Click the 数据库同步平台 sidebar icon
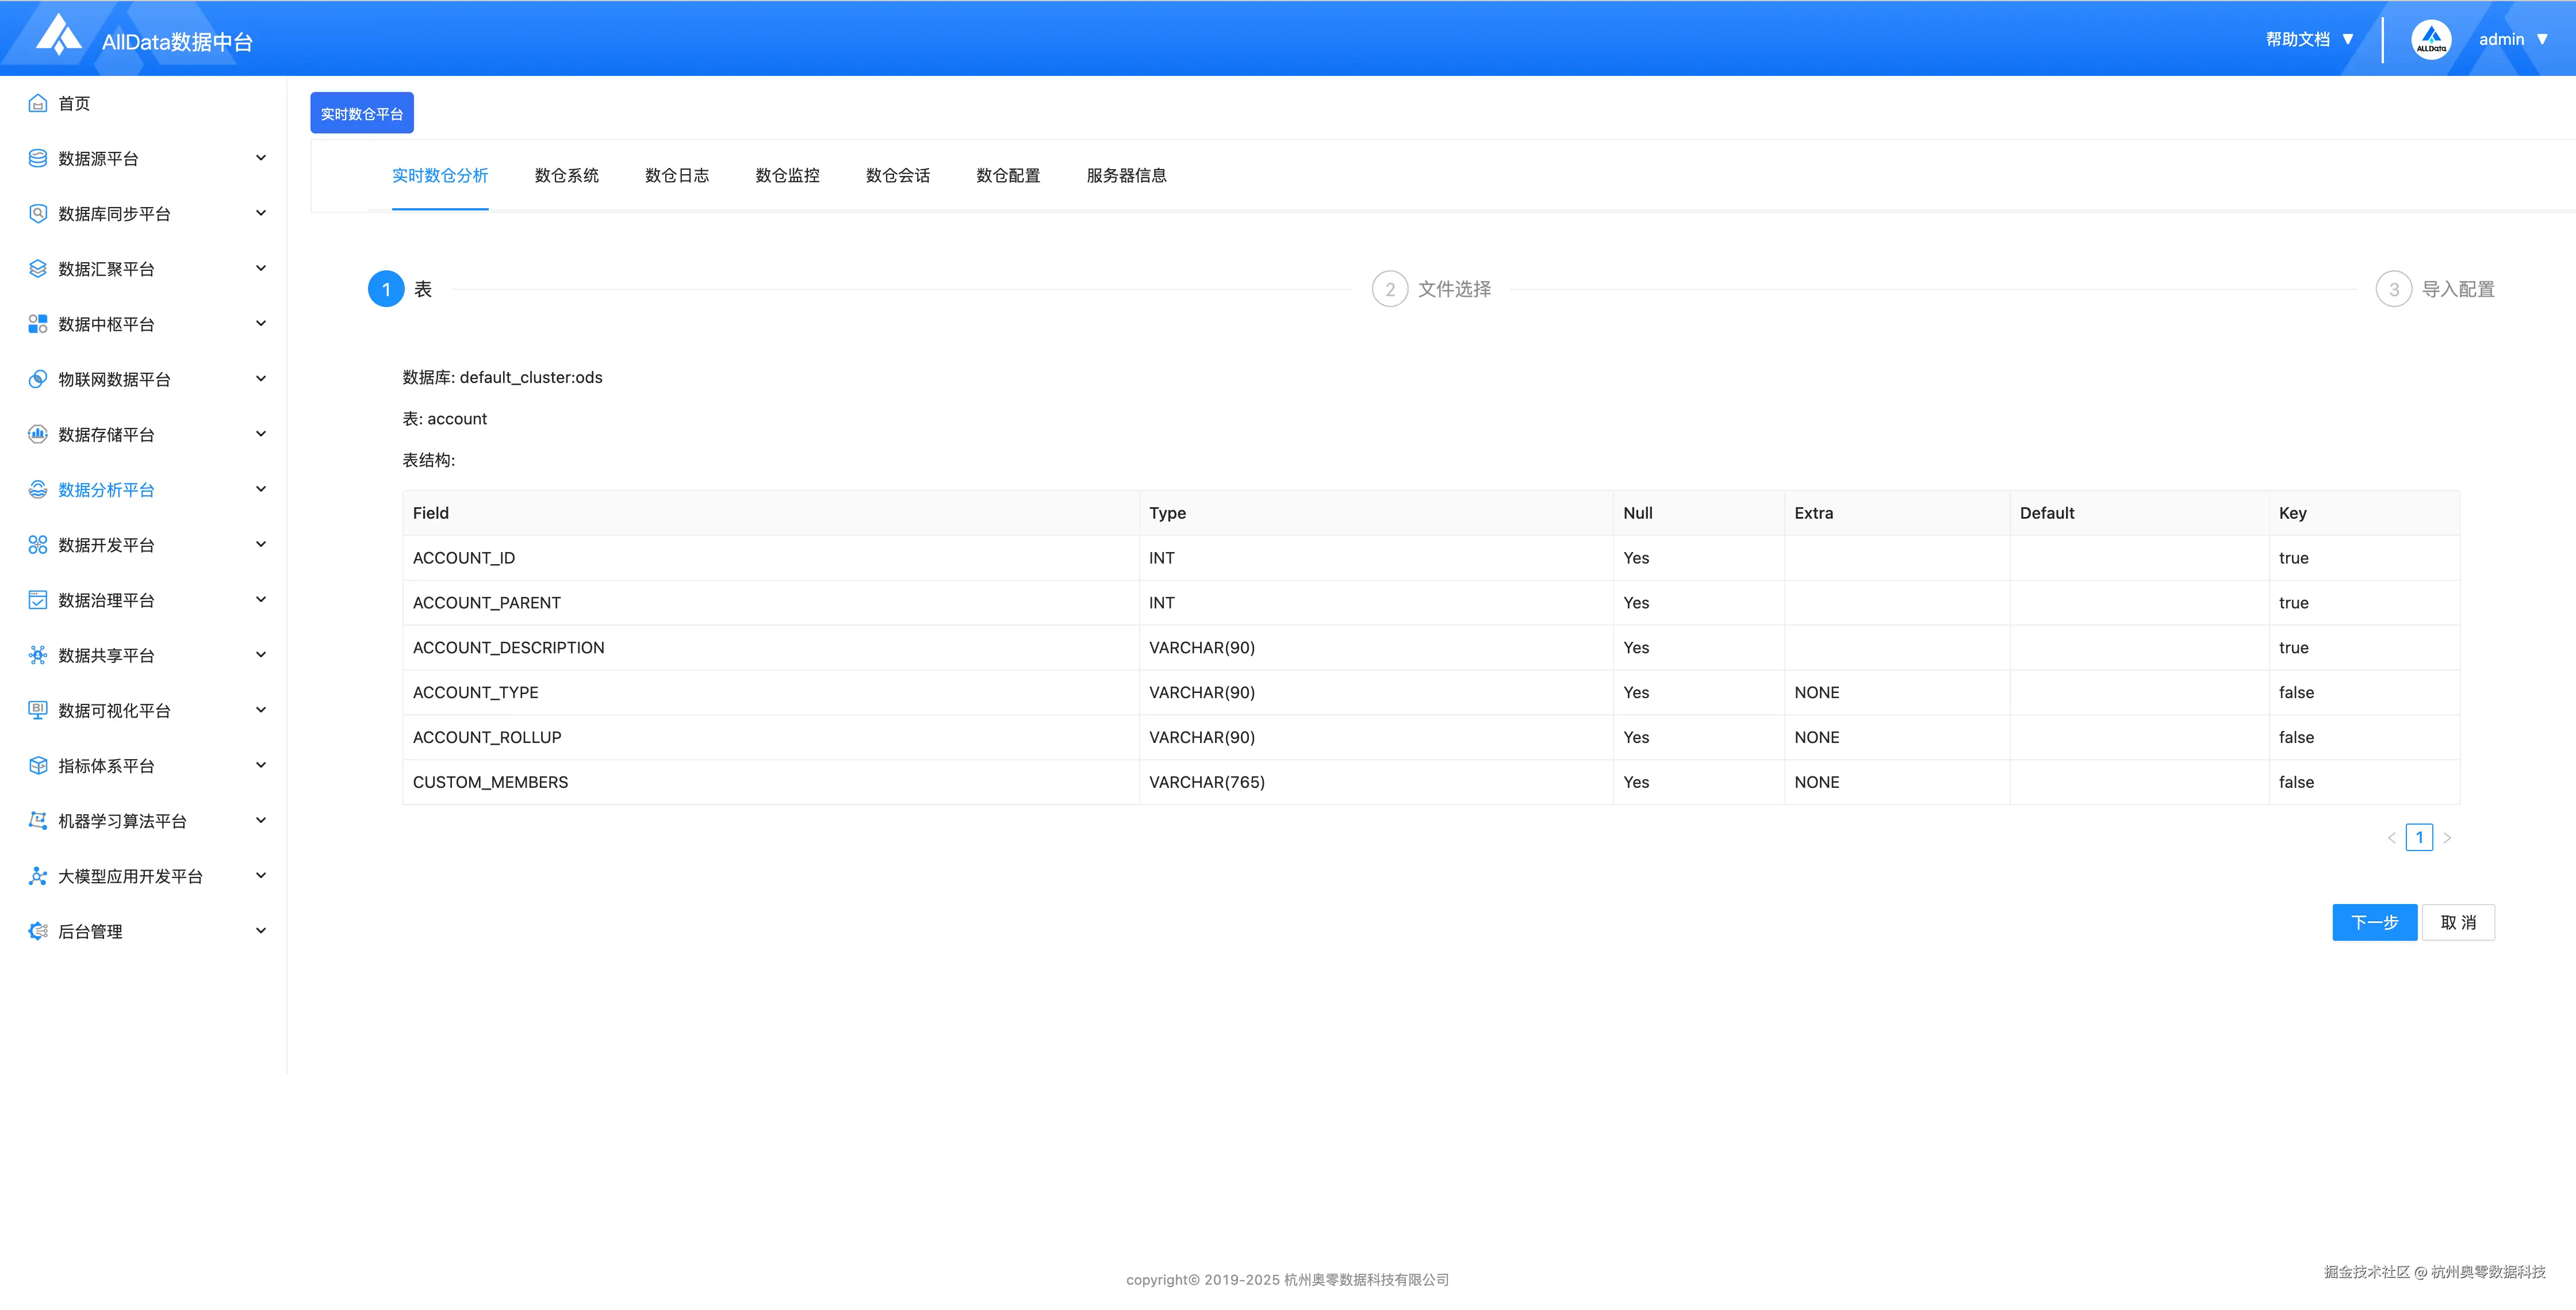This screenshot has height=1310, width=2576. (x=38, y=213)
